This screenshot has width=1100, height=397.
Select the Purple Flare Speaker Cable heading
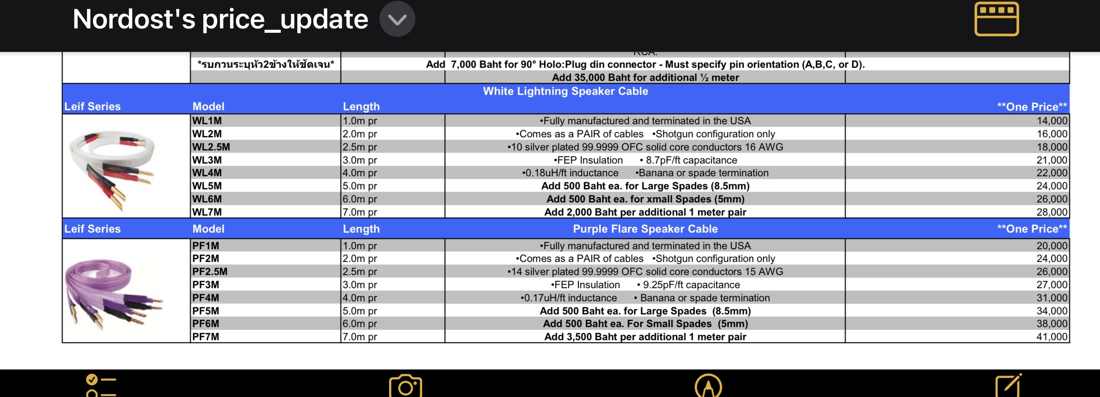click(645, 229)
